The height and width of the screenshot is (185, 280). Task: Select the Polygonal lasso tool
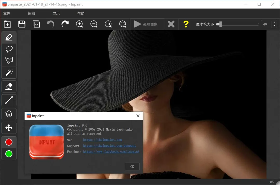(9, 61)
